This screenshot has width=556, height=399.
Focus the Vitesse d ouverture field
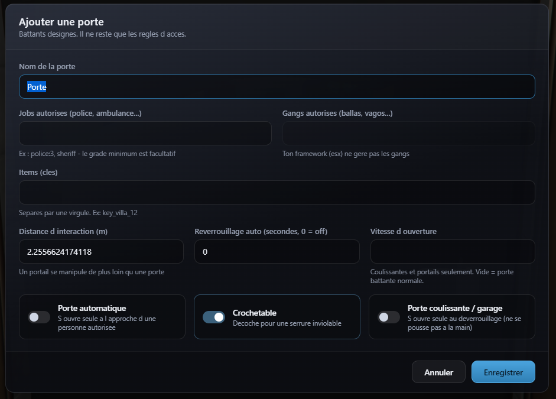pos(453,251)
